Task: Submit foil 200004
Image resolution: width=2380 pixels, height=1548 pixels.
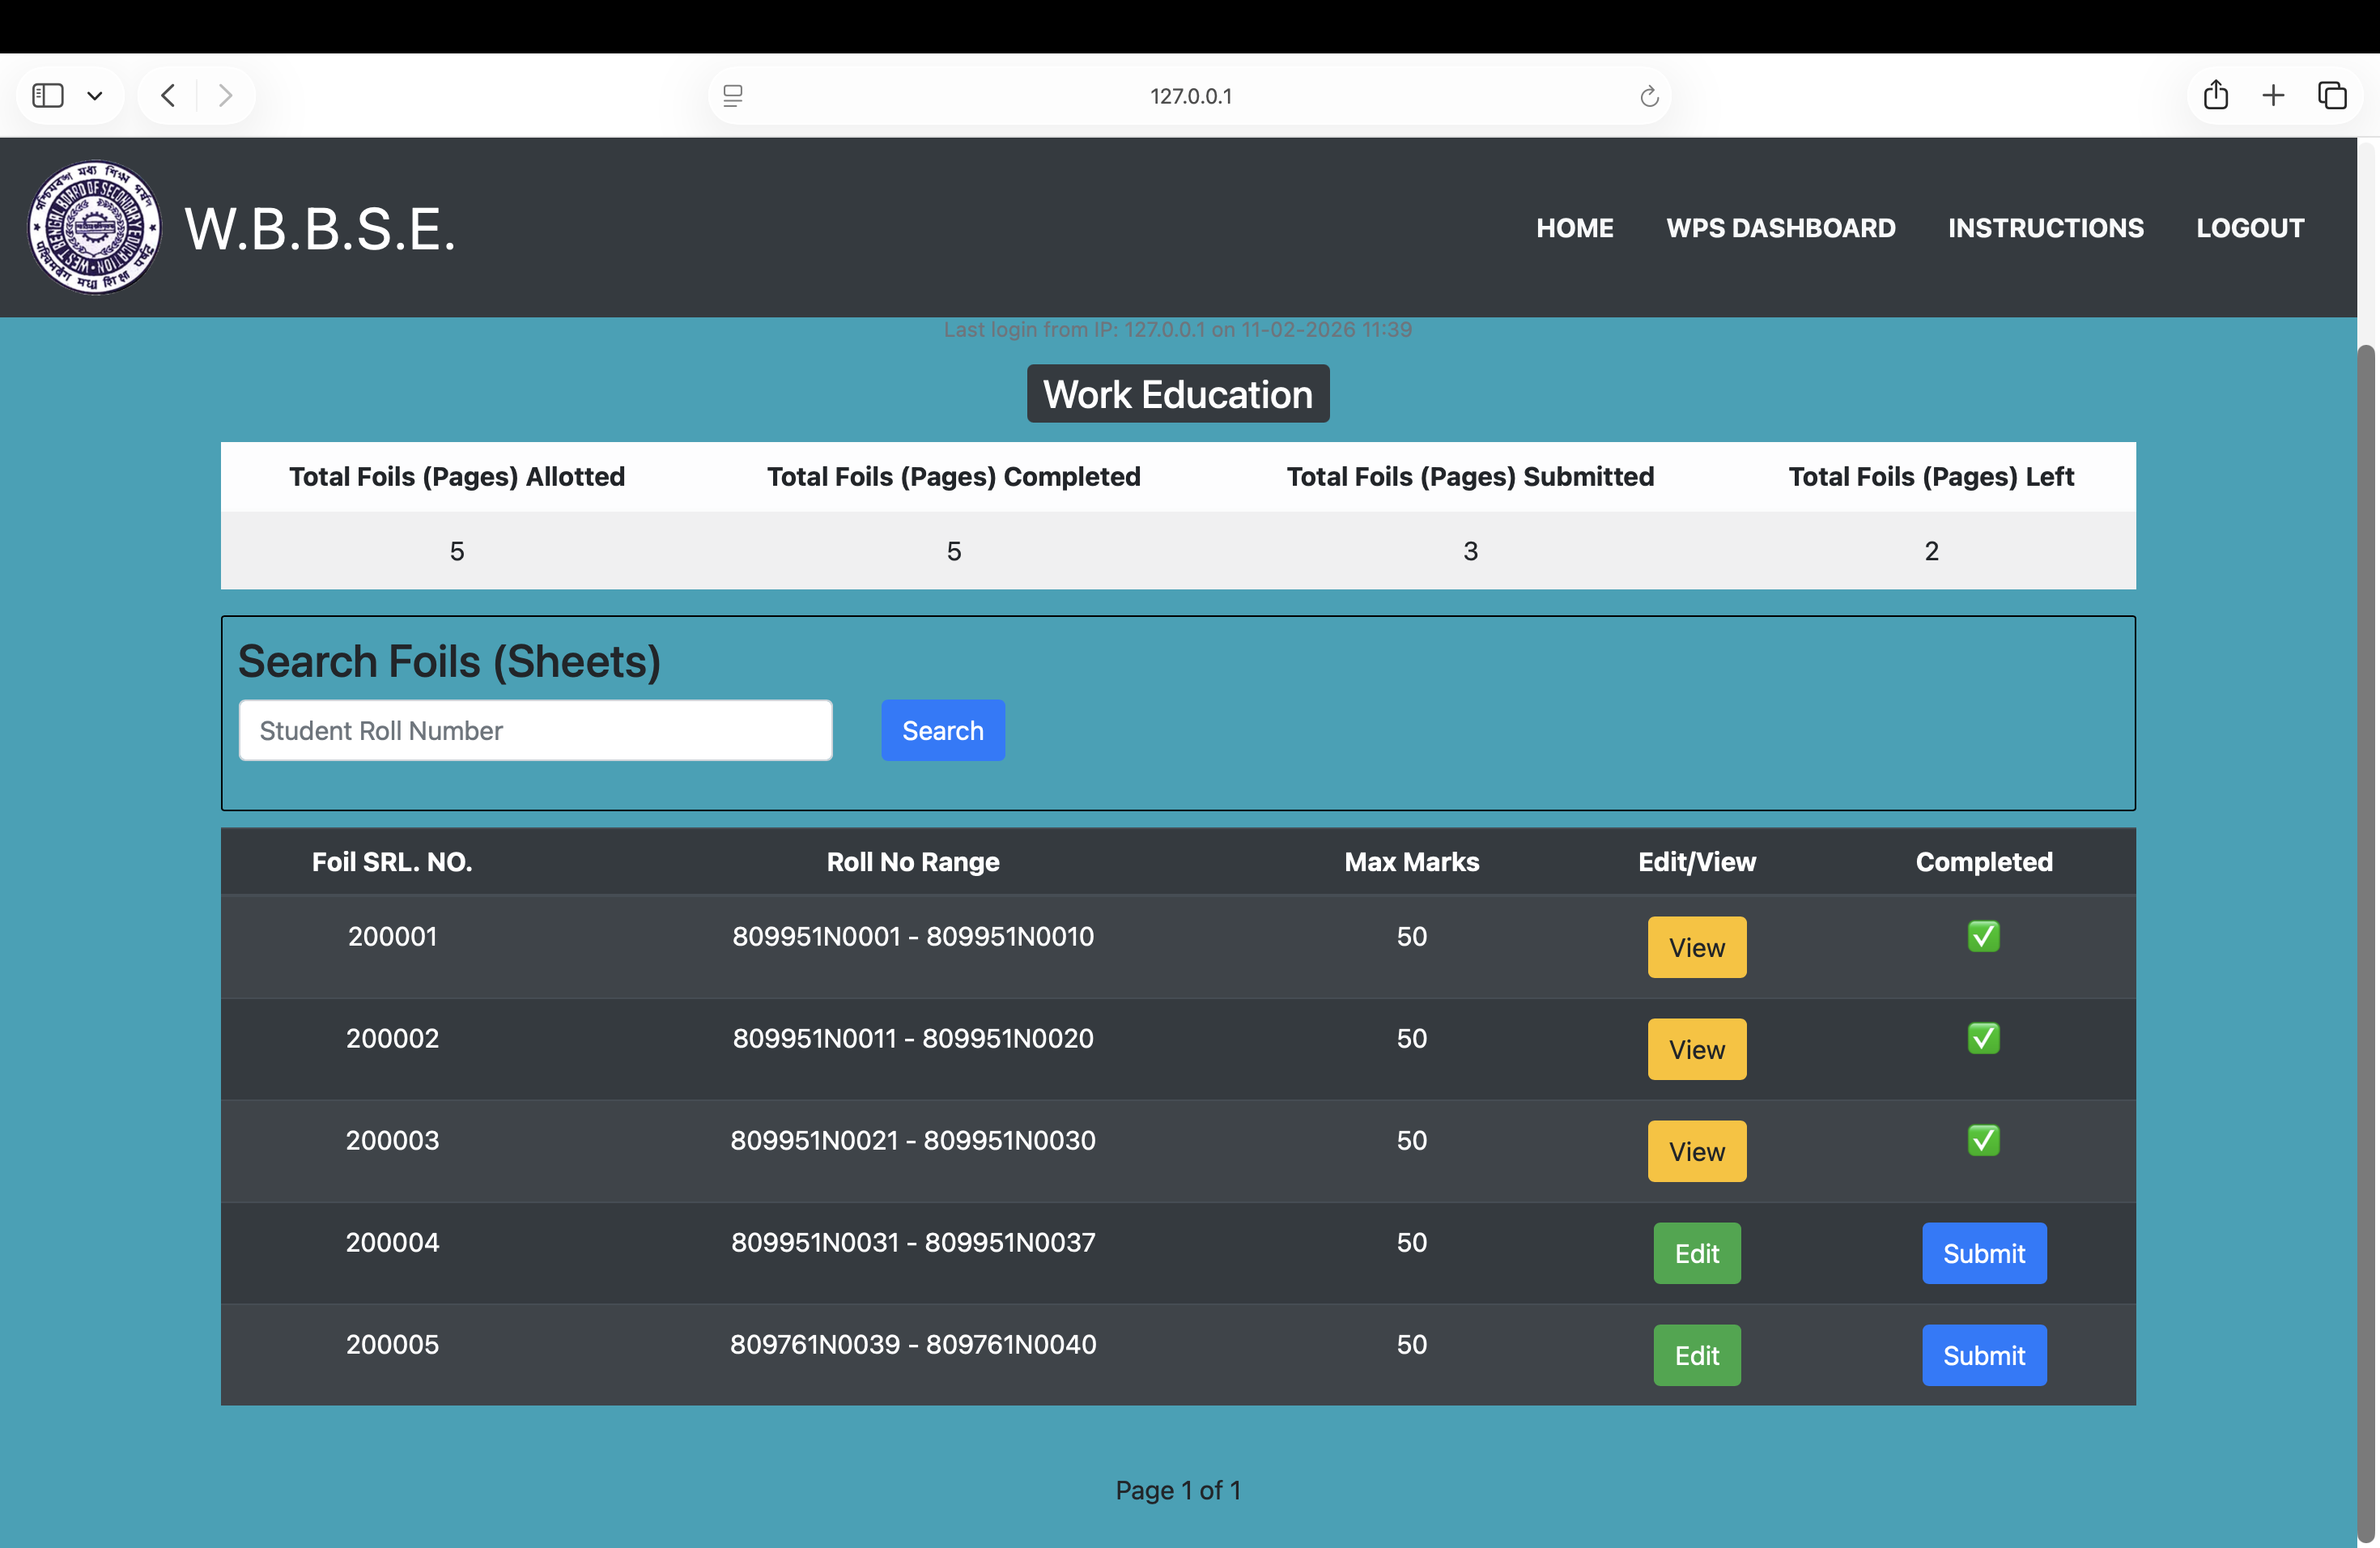Action: click(1983, 1253)
